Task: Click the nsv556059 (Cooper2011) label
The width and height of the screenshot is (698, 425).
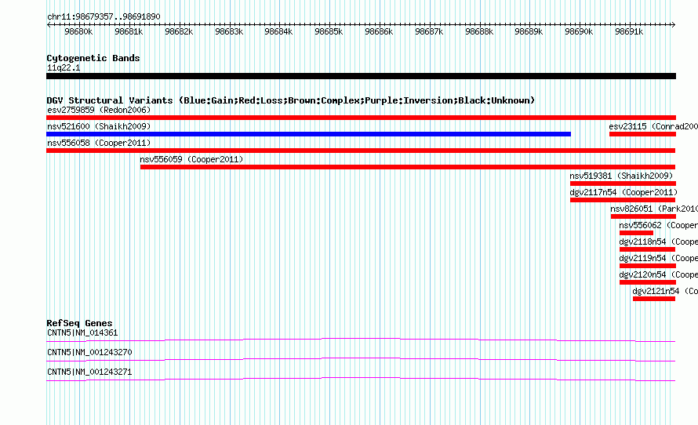Action: tap(191, 159)
